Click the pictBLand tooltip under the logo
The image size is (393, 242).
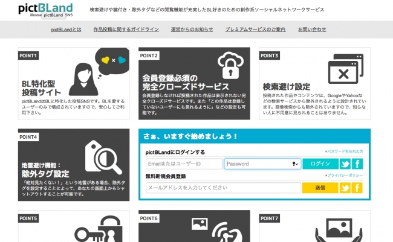click(53, 15)
